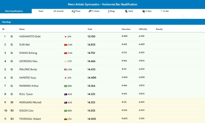Click the Brazil flag beside SOUZA Caio

(66, 111)
